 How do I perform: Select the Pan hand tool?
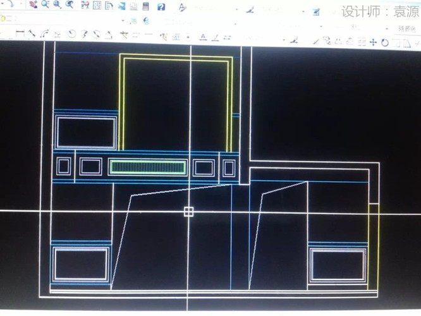34,4
